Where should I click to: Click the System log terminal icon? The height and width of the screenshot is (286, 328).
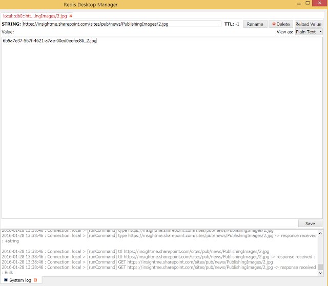tap(6, 280)
